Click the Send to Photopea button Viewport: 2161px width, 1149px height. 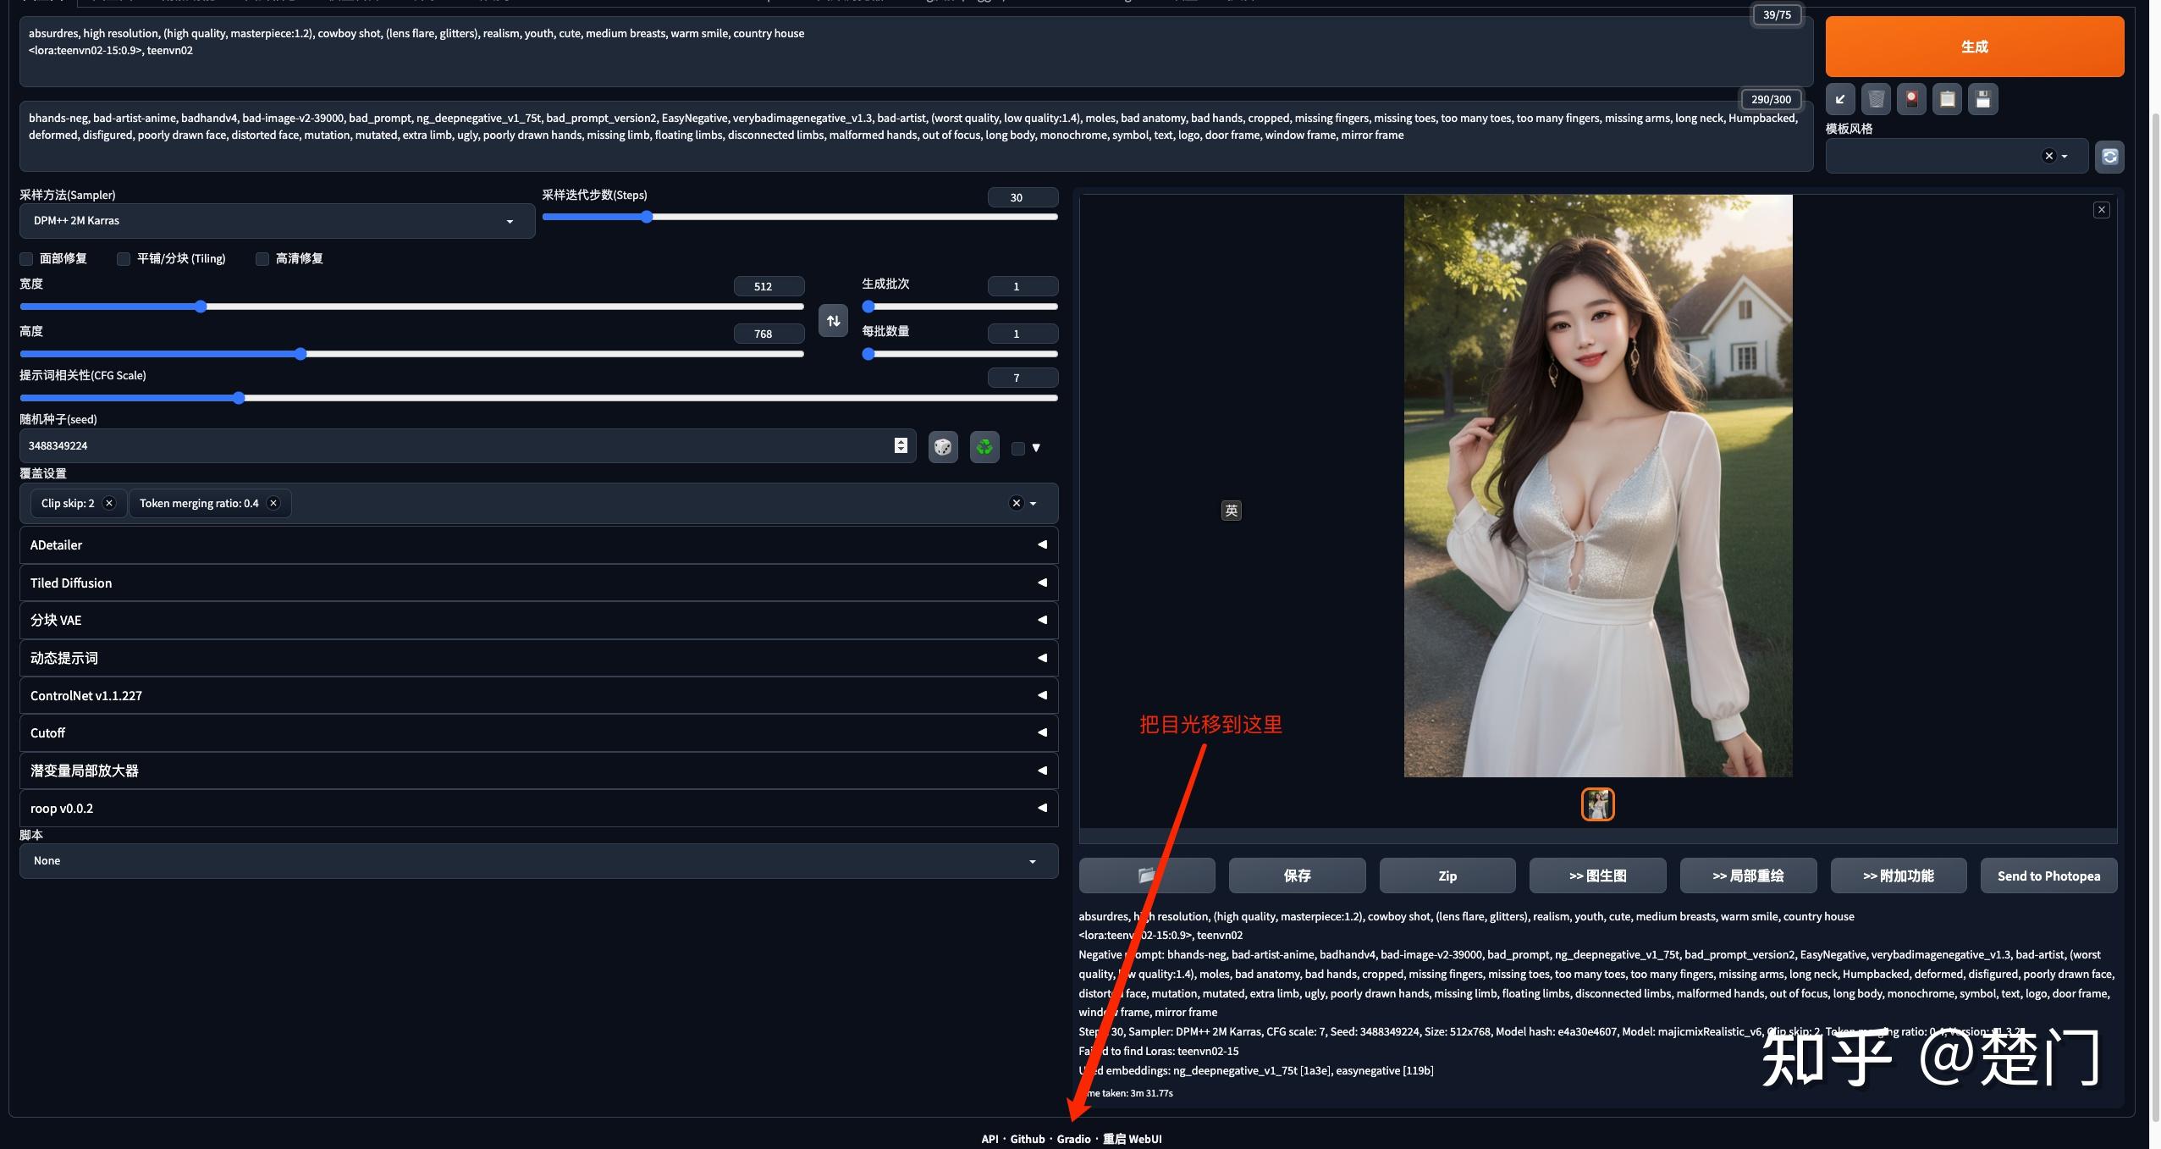(x=2048, y=876)
